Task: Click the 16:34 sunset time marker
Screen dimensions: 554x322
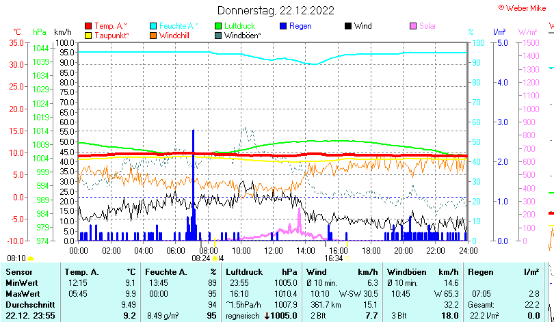Action: click(333, 258)
